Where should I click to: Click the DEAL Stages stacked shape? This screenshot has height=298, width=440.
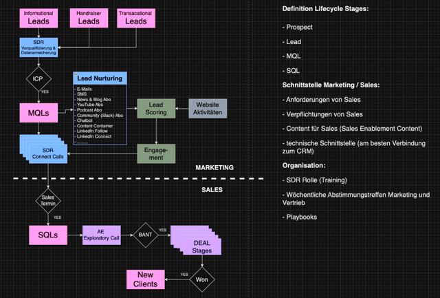(195, 241)
